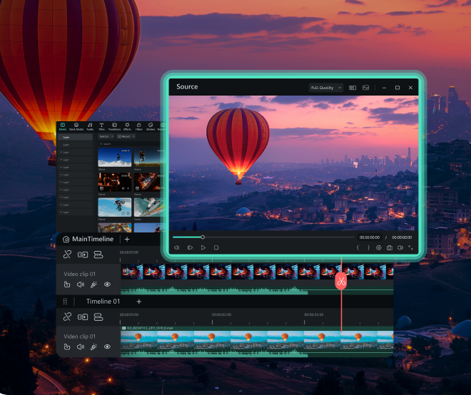Click the Source preview volume icon
Viewport: 471px width, 395px height.
[400, 247]
